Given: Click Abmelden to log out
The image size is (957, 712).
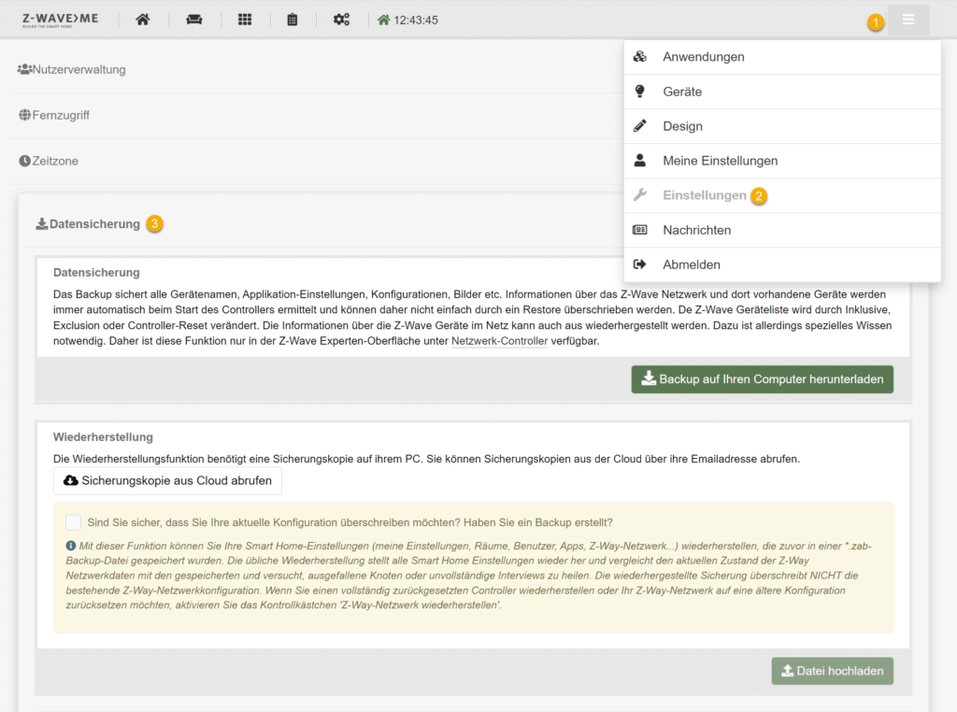Looking at the screenshot, I should 782,264.
